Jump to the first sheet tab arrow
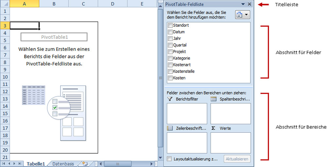Image resolution: width=327 pixels, height=167 pixels. tap(4, 164)
